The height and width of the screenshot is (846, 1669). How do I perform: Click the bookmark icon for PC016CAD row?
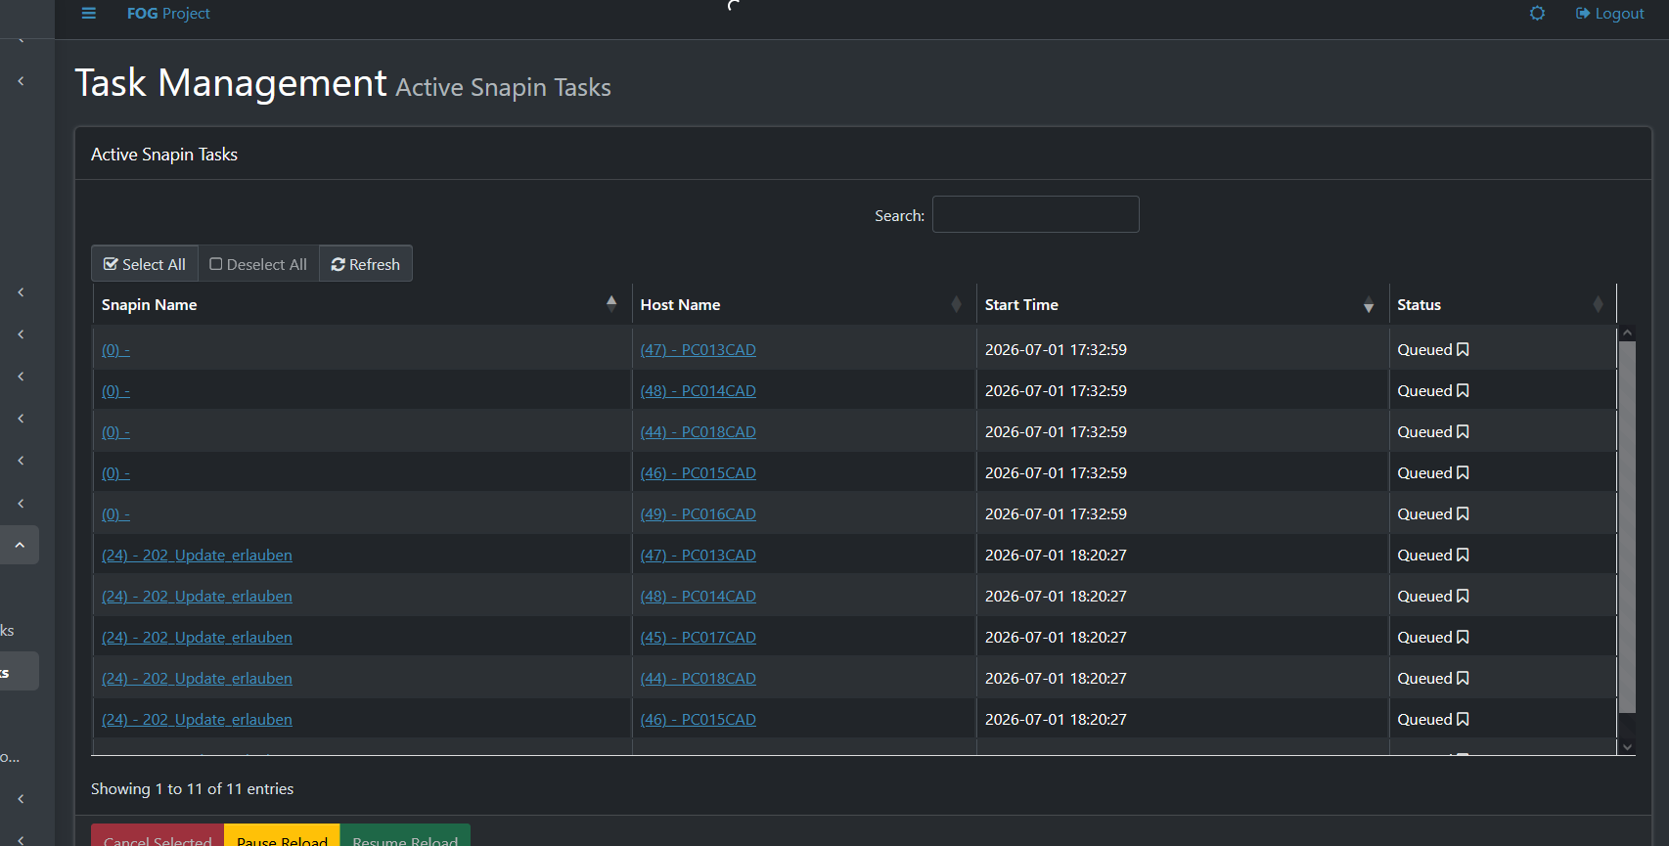click(x=1463, y=513)
